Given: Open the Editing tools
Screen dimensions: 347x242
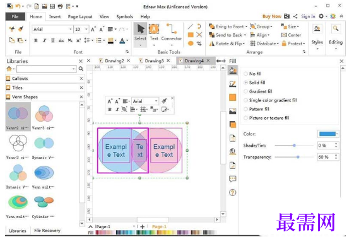Looking at the screenshot, I should point(336,36).
